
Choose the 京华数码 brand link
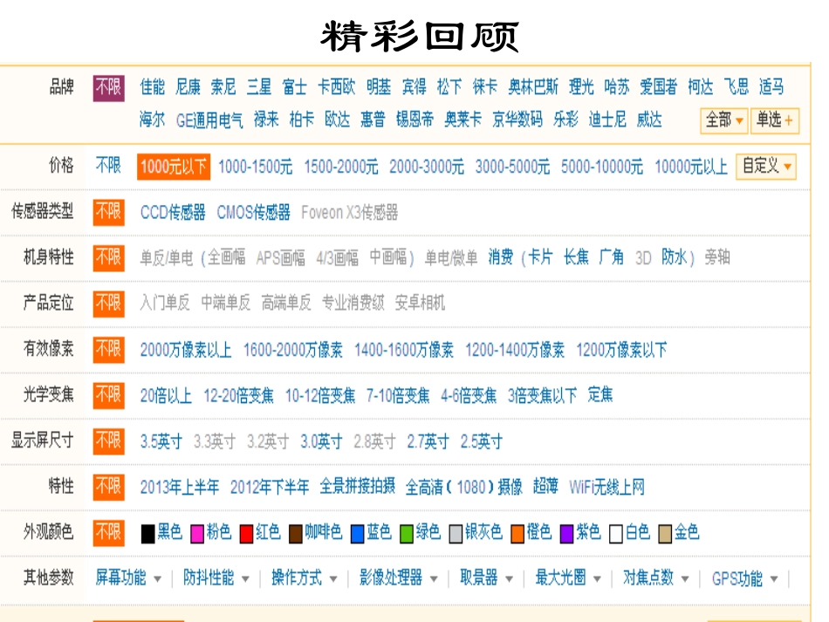coord(517,120)
